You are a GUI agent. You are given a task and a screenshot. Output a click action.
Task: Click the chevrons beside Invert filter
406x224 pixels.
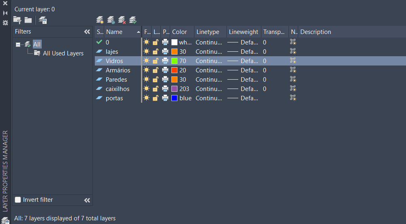(87, 200)
